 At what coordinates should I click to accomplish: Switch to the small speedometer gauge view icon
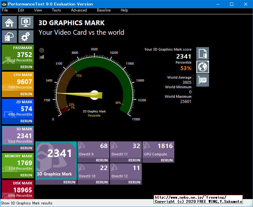click(42, 50)
